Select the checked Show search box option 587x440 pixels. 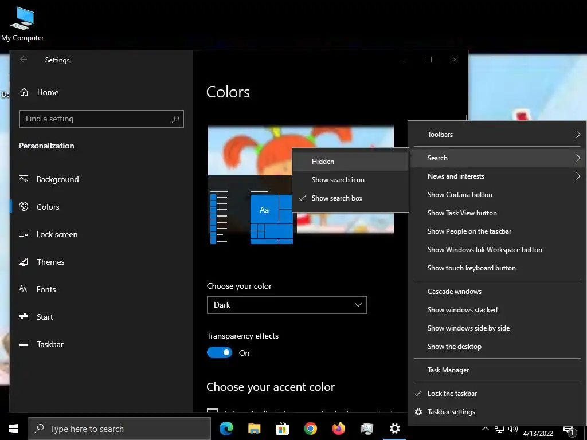pyautogui.click(x=350, y=198)
